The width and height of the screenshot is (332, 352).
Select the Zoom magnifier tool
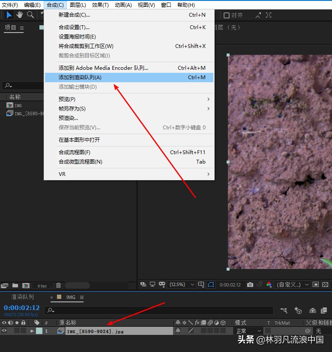click(x=30, y=15)
